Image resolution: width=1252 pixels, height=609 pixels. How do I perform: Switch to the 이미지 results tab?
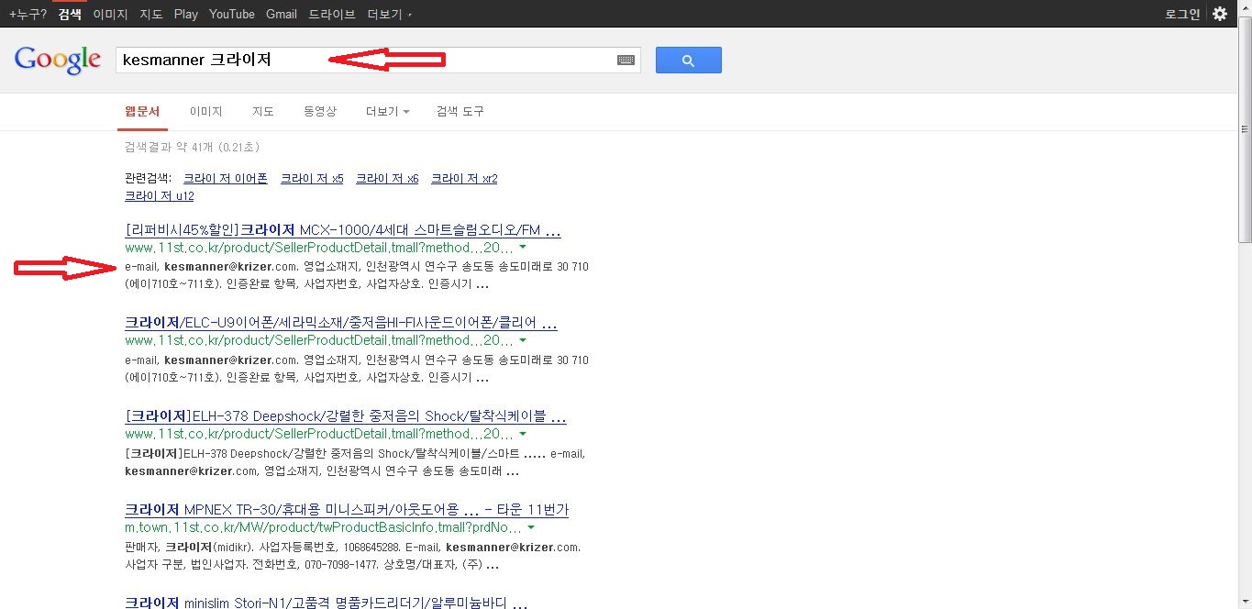point(206,111)
